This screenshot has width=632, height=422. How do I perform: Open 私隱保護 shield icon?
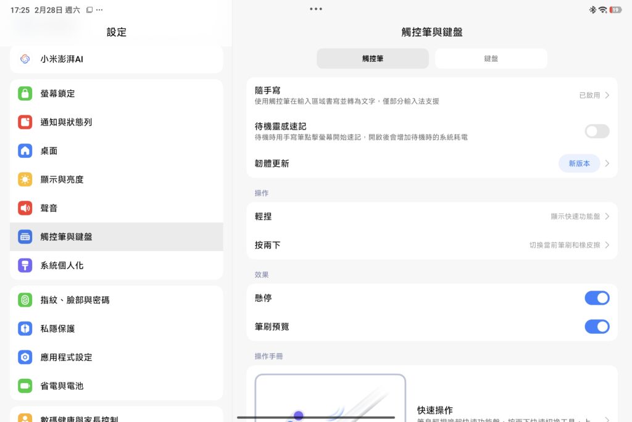25,328
